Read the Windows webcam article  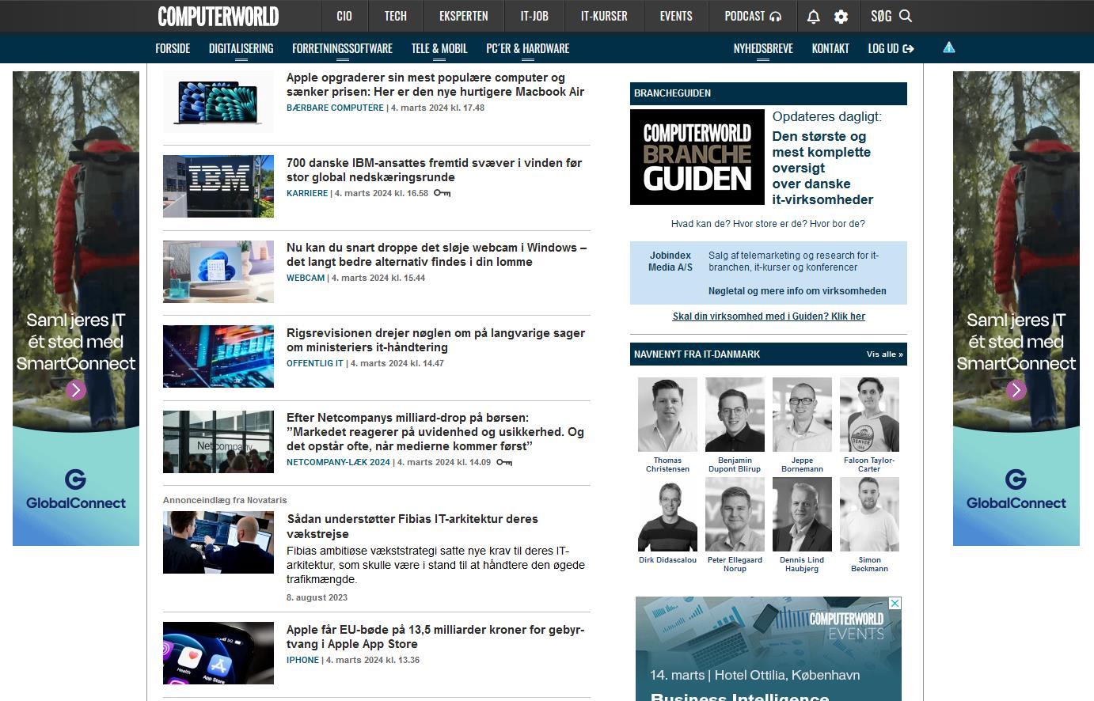(x=437, y=255)
